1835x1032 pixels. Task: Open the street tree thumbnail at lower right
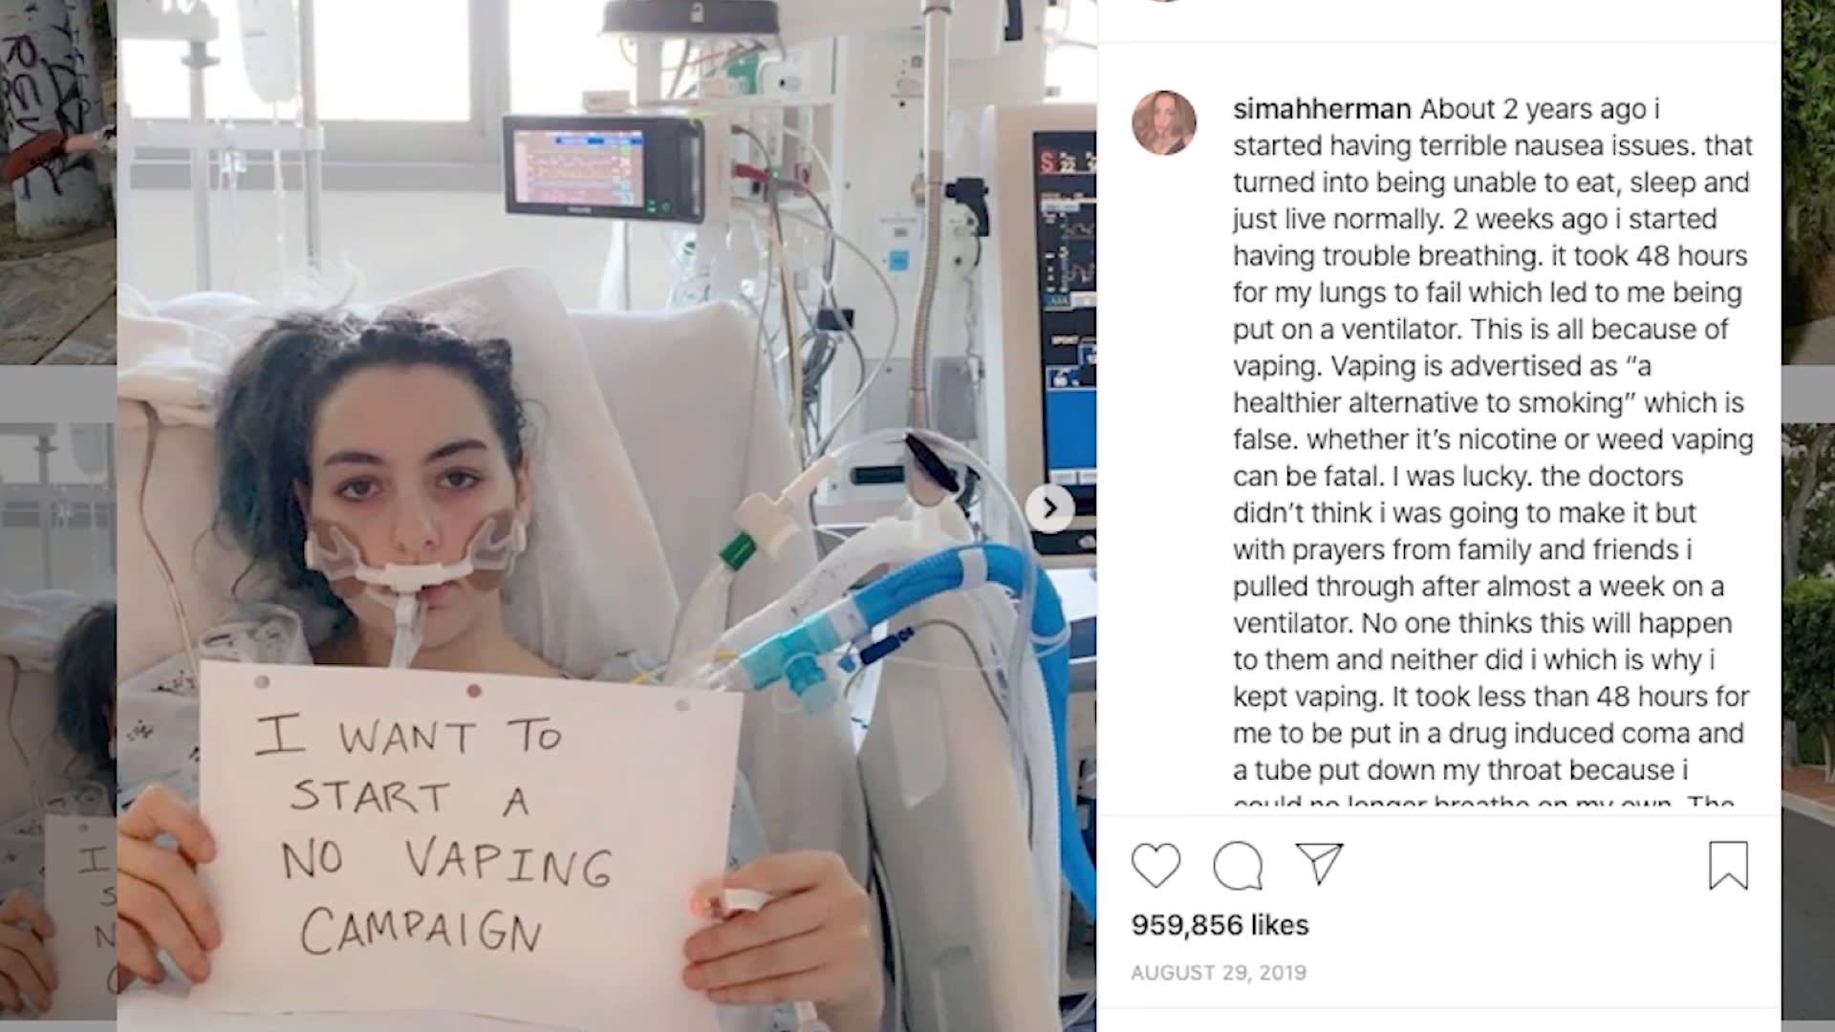(1808, 726)
